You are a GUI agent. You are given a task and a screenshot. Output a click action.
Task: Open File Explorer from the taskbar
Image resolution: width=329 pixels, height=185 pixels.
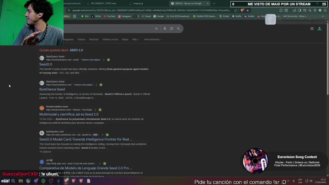[21, 181]
